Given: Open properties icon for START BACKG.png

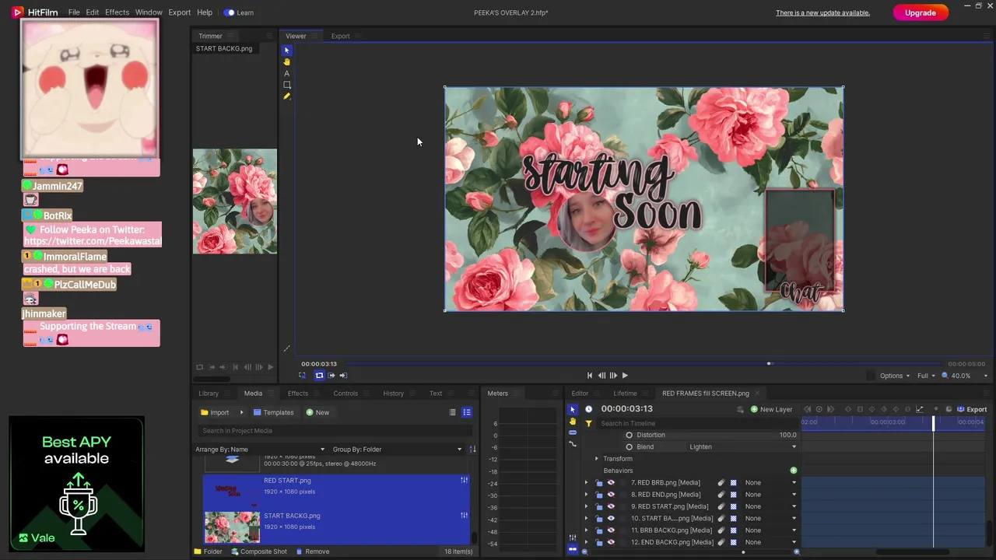Looking at the screenshot, I should point(465,515).
